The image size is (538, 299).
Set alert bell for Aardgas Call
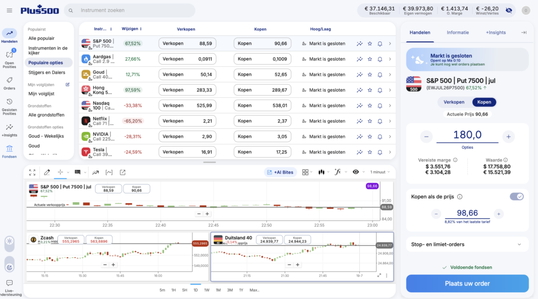coord(380,59)
